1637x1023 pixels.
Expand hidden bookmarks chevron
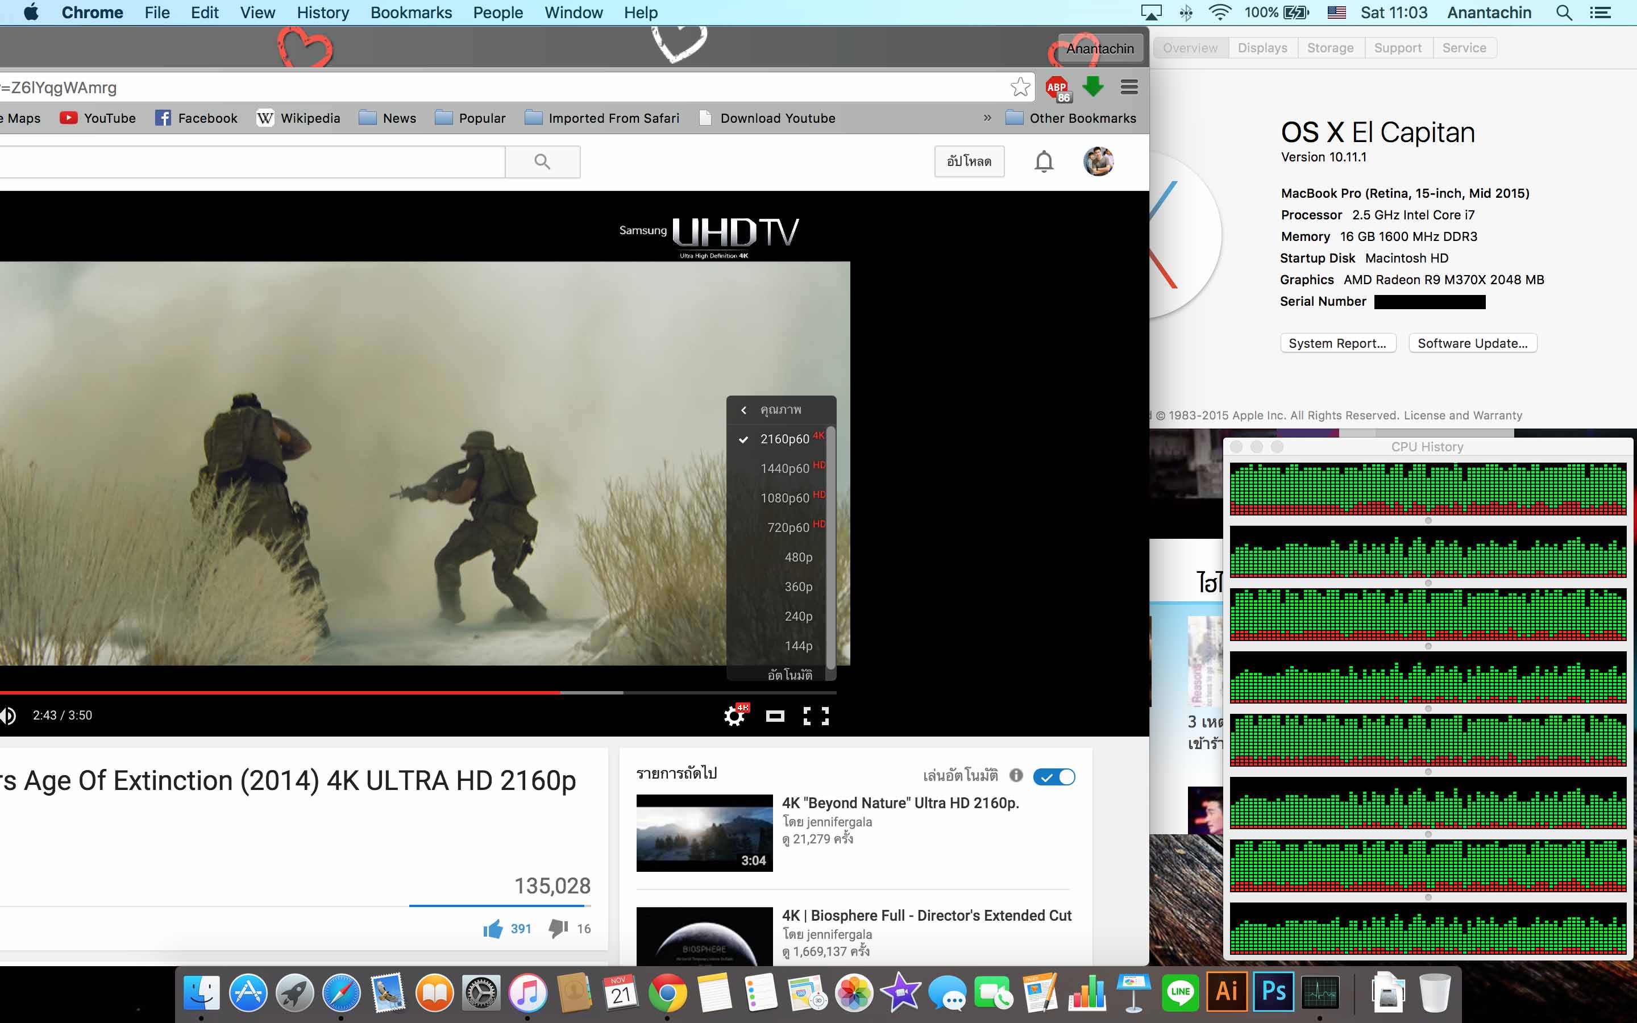pyautogui.click(x=987, y=118)
